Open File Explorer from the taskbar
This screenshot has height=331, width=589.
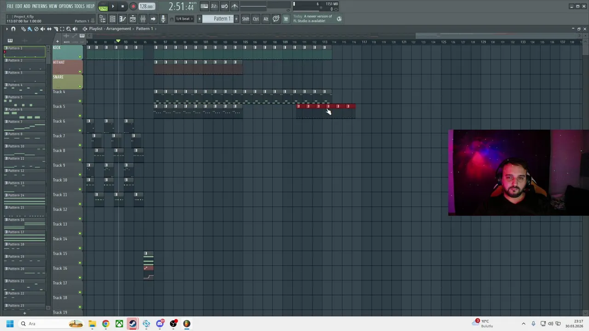coord(92,324)
